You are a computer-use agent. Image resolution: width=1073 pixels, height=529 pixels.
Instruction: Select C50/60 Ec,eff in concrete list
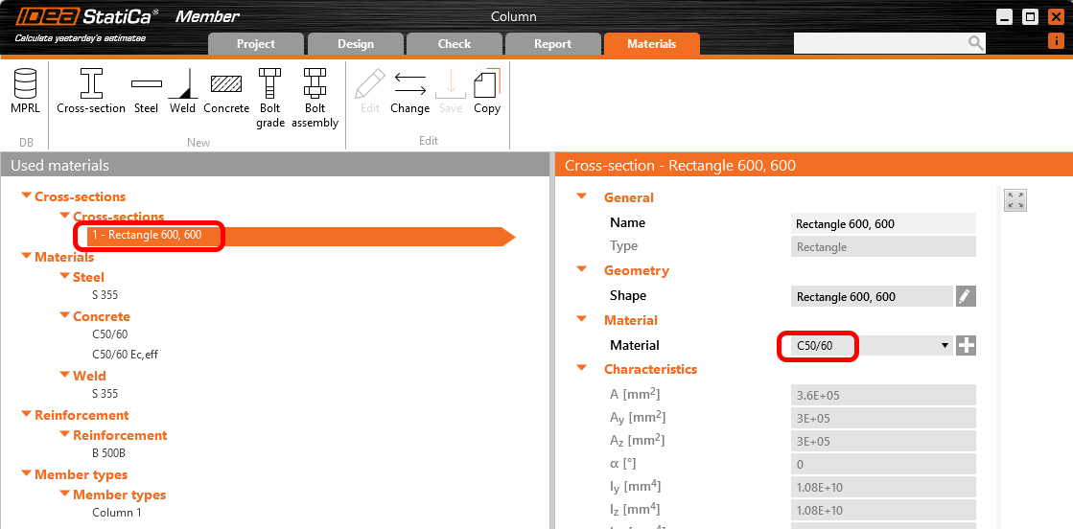125,355
